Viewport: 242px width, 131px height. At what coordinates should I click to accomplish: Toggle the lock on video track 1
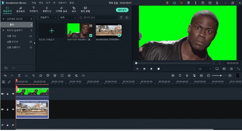(8, 109)
